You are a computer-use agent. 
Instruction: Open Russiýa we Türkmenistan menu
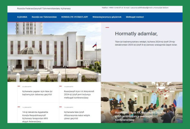click(44, 17)
